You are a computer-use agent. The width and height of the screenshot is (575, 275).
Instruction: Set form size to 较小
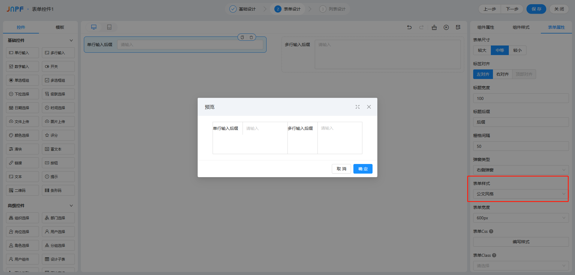click(x=517, y=50)
